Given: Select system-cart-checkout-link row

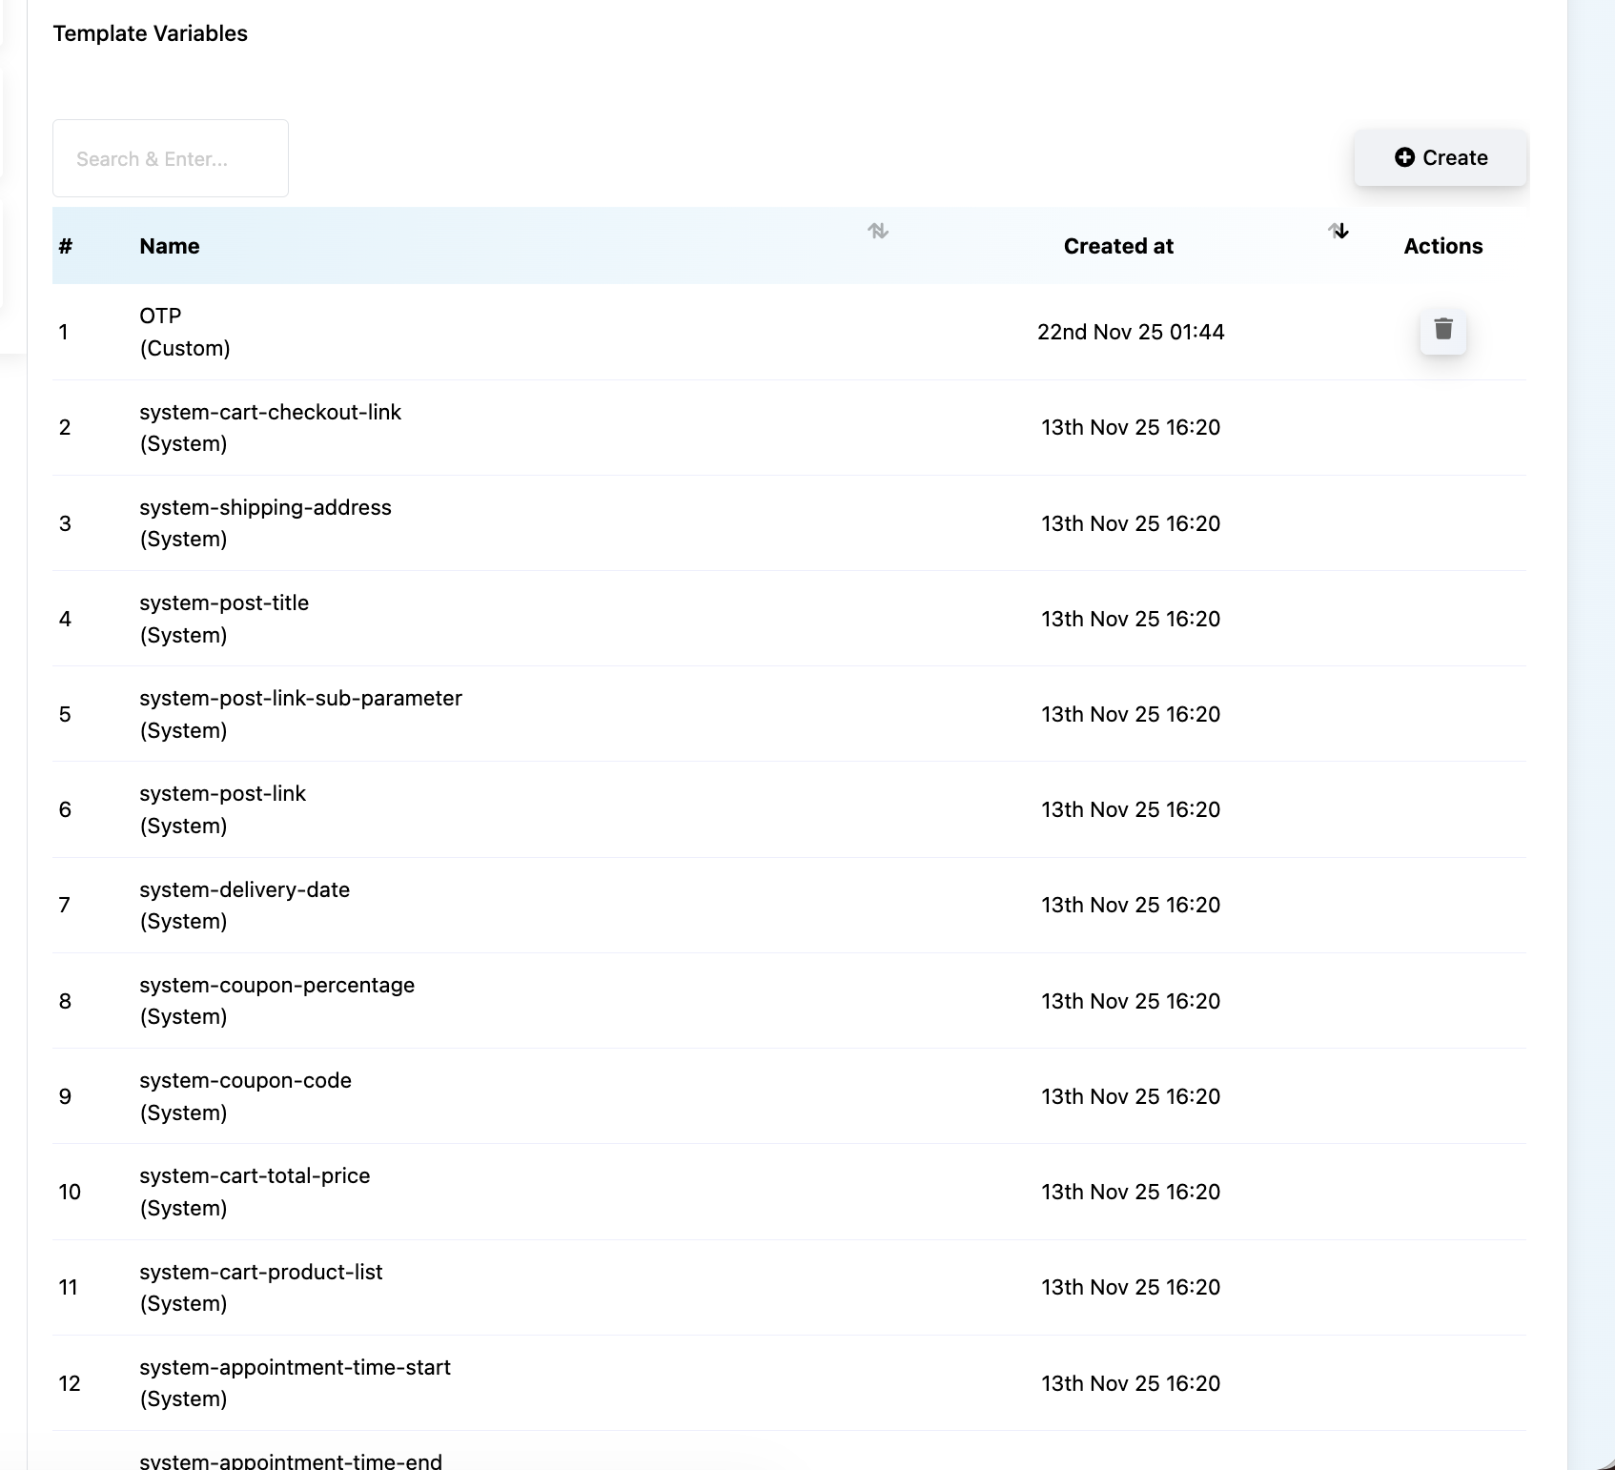Looking at the screenshot, I should click(x=270, y=413).
